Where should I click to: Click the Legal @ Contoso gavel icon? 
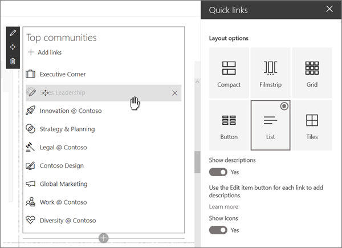tap(30, 147)
